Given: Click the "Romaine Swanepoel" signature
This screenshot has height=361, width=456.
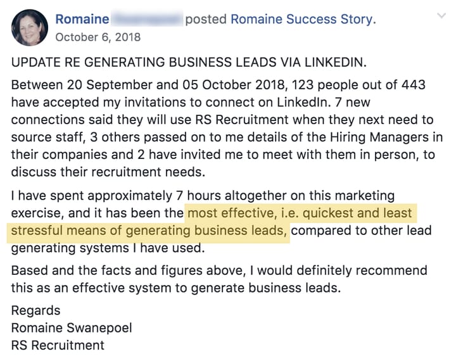Looking at the screenshot, I should click(x=70, y=327).
